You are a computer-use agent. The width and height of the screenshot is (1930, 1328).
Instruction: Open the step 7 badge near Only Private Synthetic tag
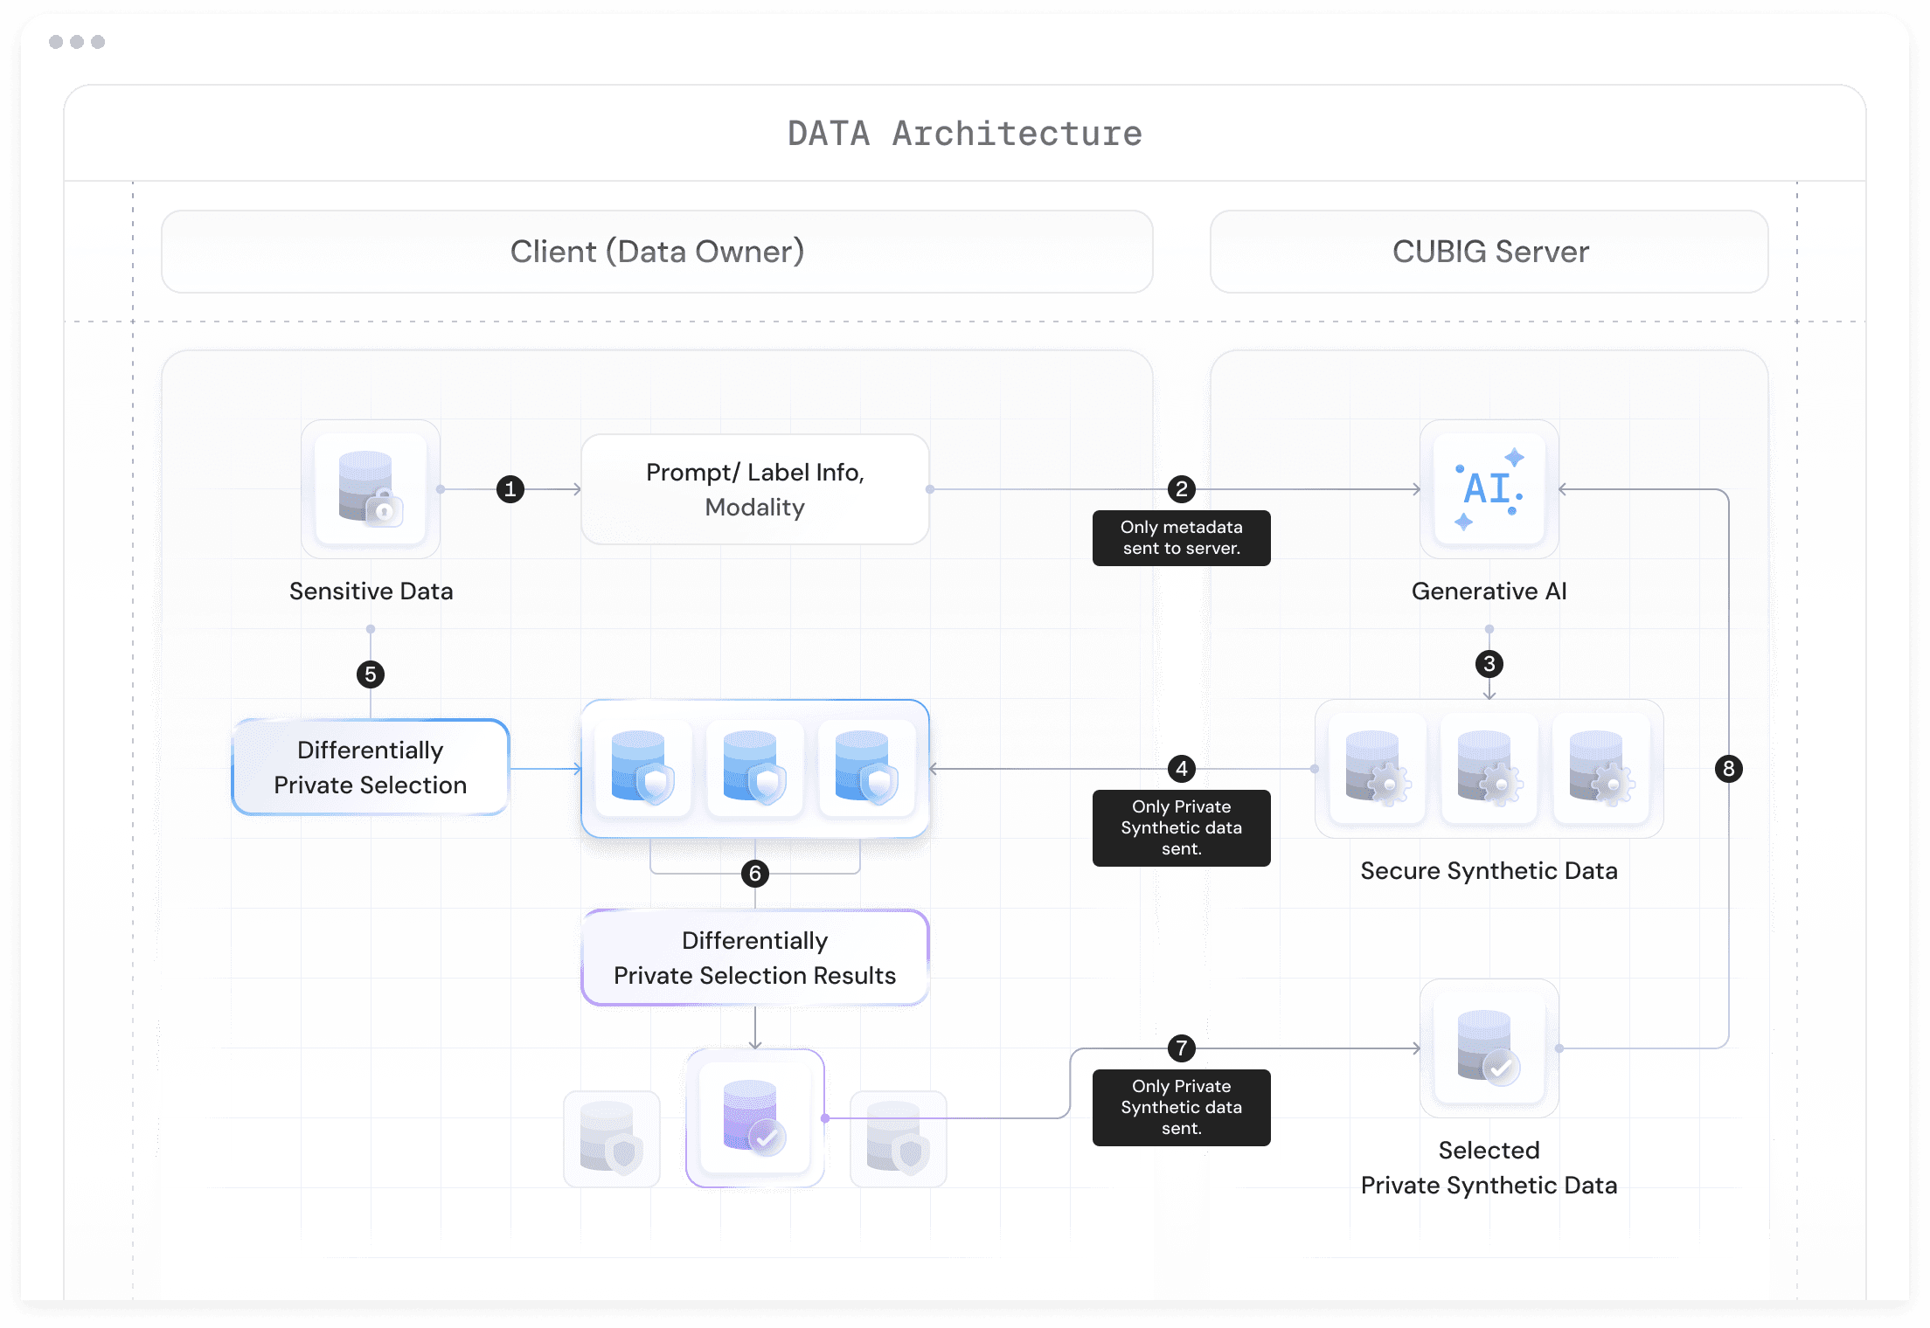[x=1181, y=1048]
